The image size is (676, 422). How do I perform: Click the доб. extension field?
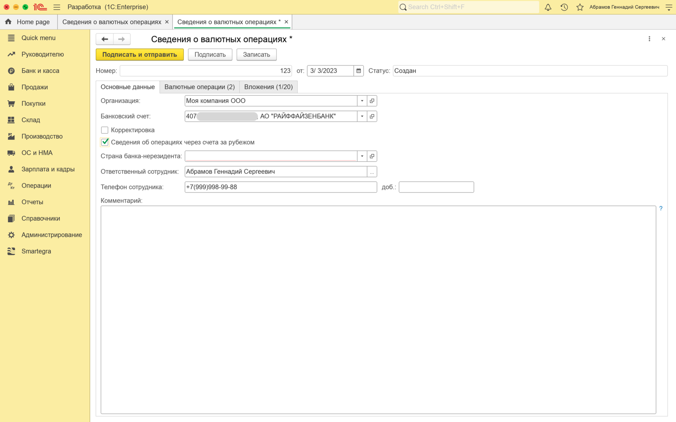click(x=436, y=187)
